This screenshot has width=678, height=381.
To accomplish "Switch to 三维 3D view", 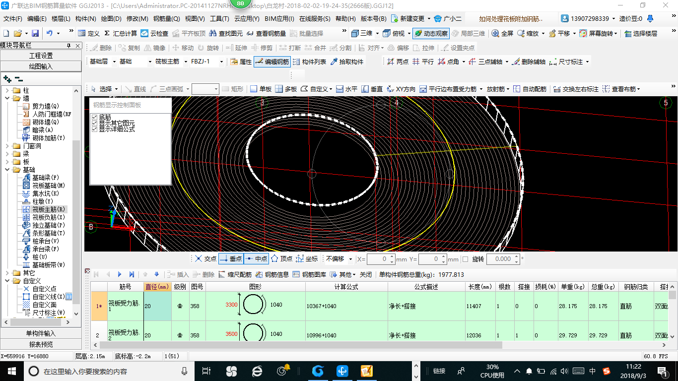I will point(362,33).
